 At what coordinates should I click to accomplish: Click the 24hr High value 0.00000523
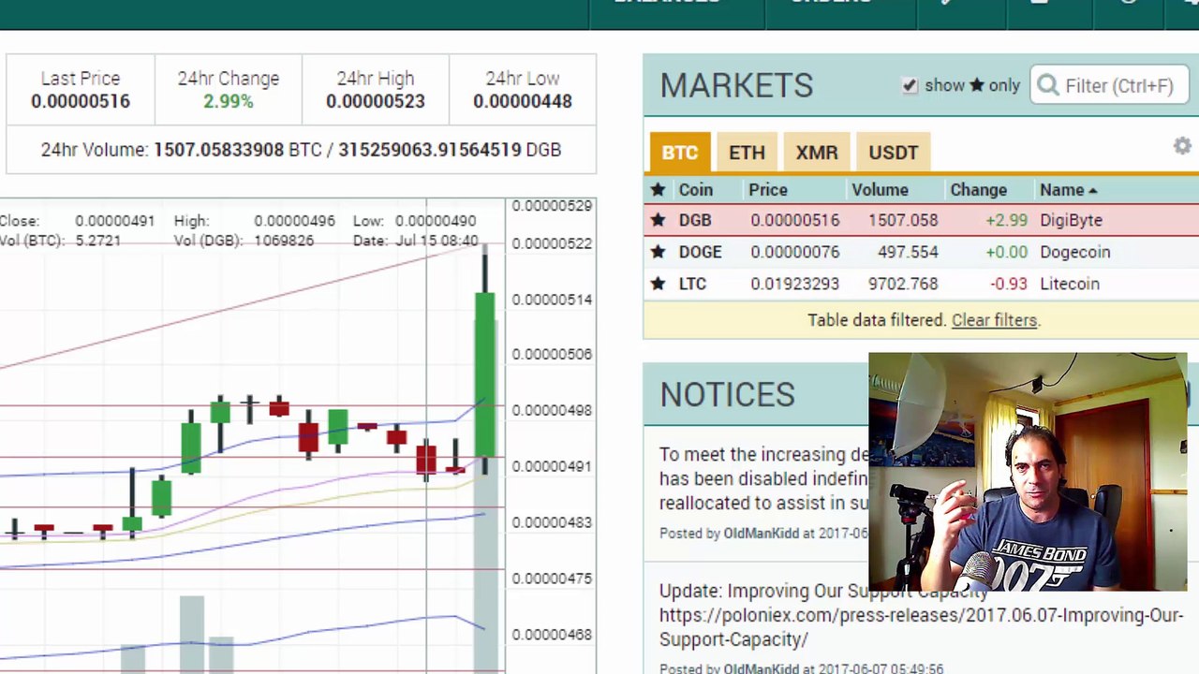[x=375, y=101]
